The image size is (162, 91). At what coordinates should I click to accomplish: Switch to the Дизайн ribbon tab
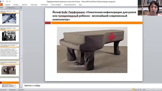pos(25,5)
